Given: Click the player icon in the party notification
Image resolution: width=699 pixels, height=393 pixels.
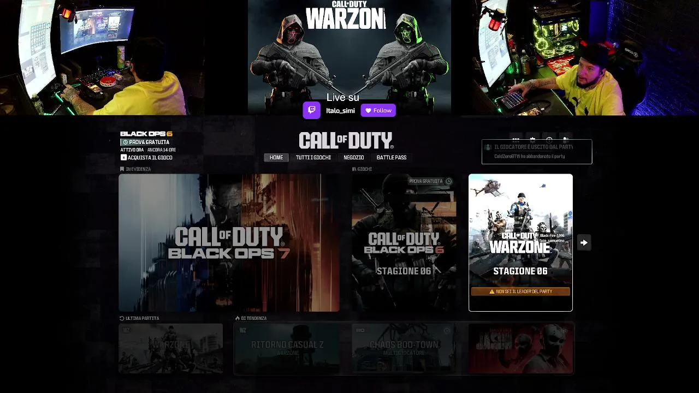Looking at the screenshot, I should [488, 147].
